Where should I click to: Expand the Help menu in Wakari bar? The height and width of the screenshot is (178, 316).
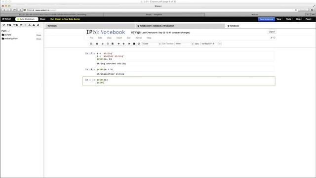(299, 19)
